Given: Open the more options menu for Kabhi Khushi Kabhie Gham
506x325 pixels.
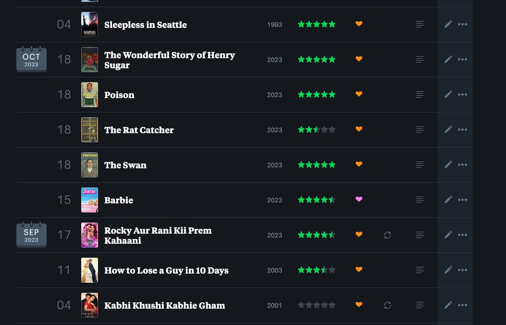Looking at the screenshot, I should pyautogui.click(x=462, y=305).
